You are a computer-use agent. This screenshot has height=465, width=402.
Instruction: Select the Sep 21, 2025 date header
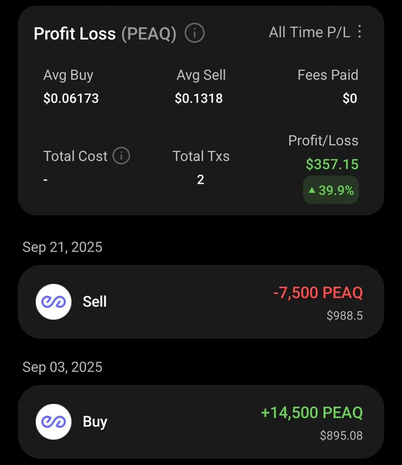(62, 247)
